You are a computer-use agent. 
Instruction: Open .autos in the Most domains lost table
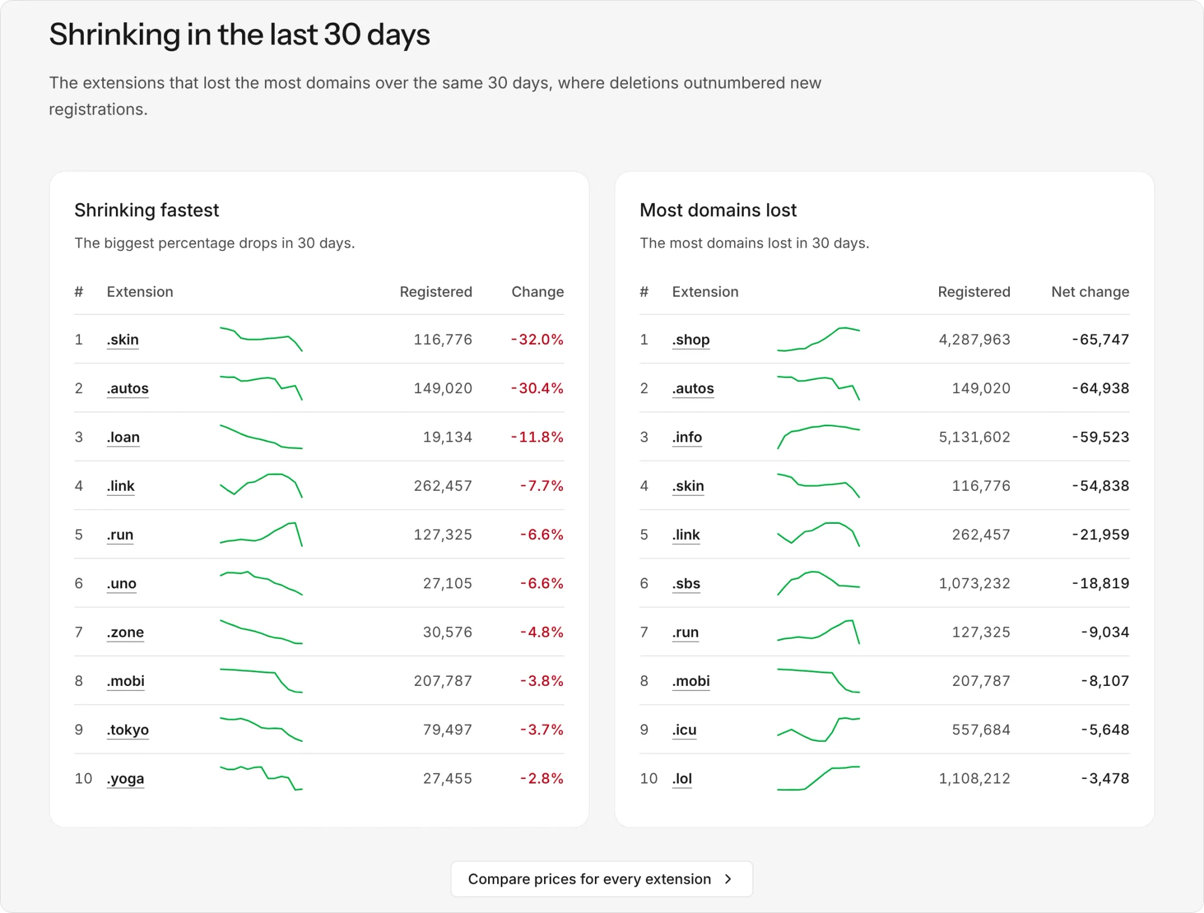click(693, 389)
